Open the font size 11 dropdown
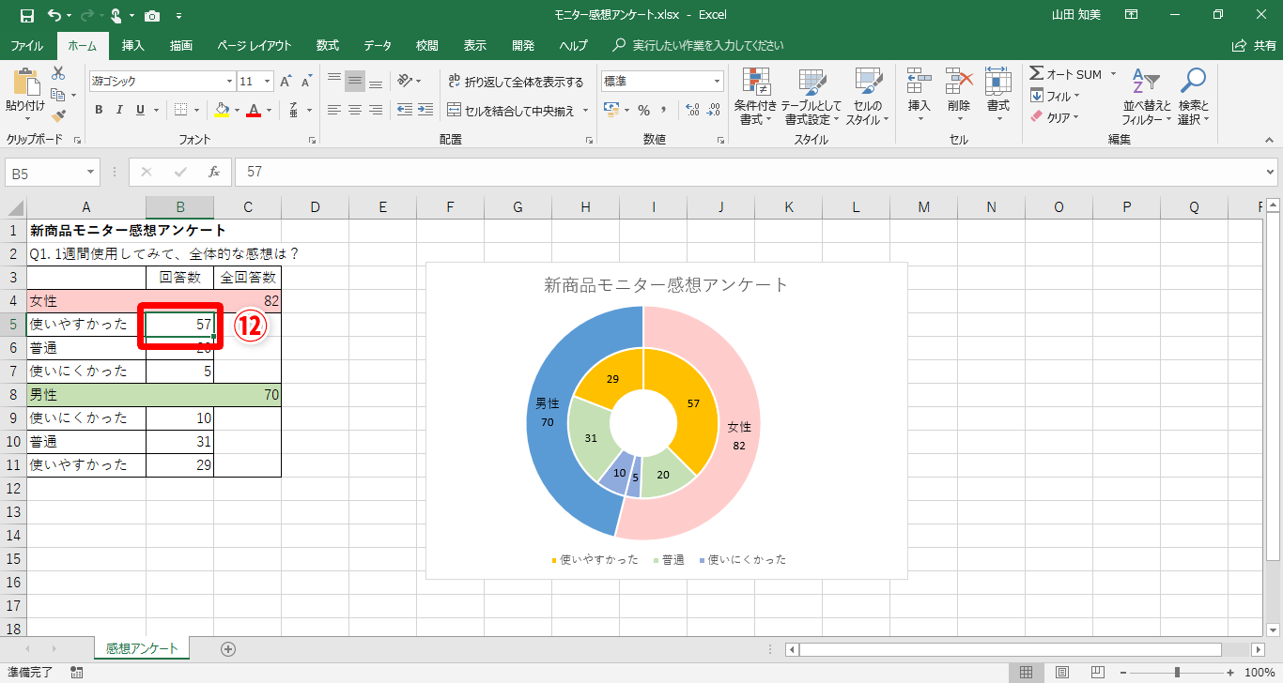Viewport: 1283px width, 683px height. (268, 82)
